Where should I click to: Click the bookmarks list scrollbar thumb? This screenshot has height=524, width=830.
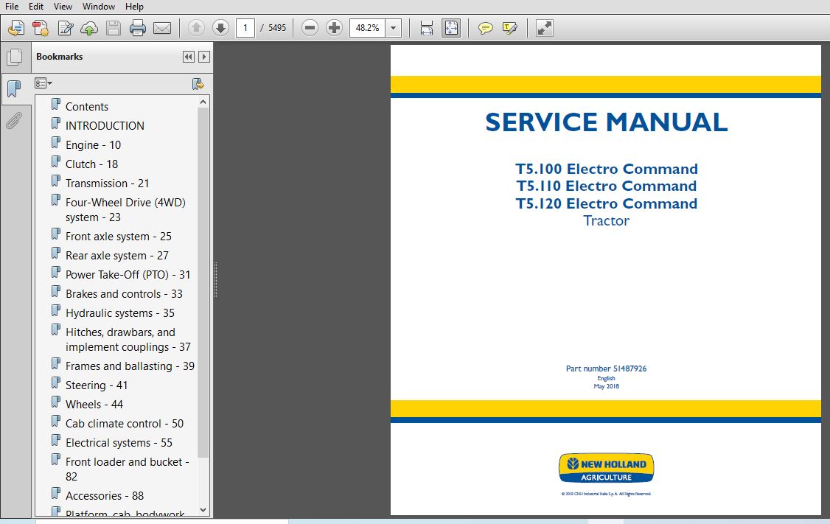point(203,282)
